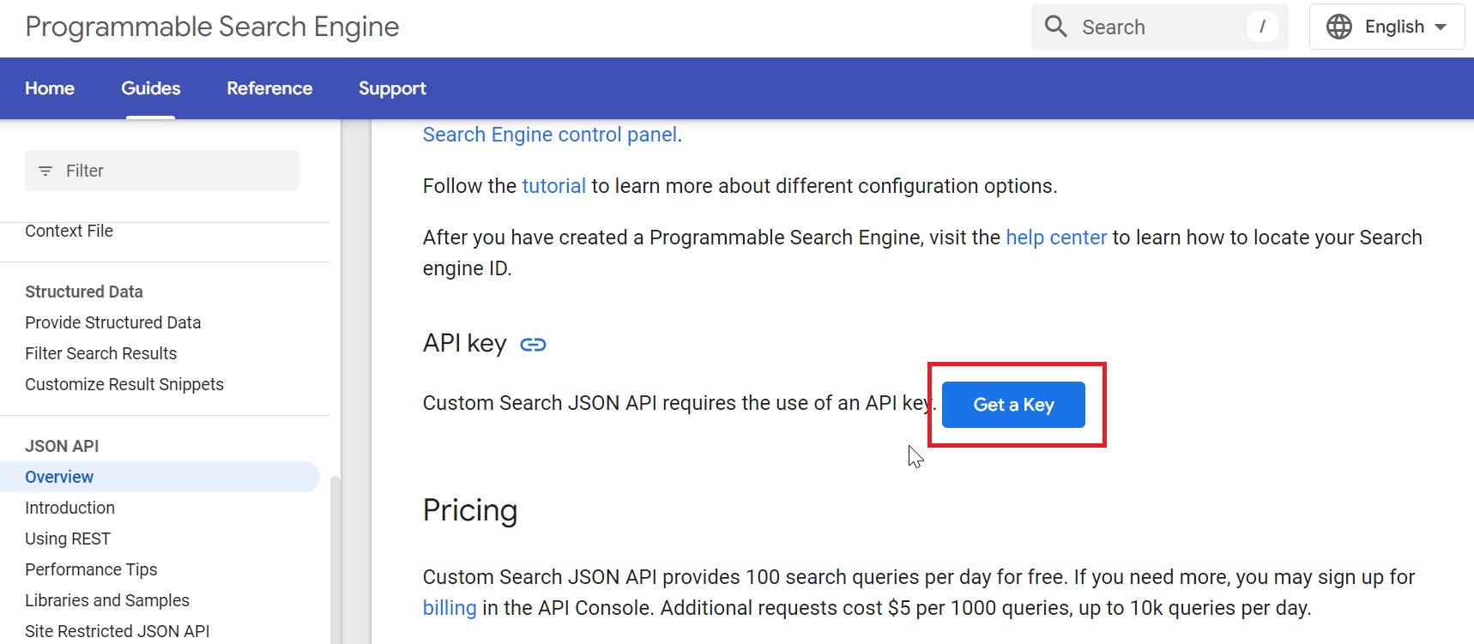Click the Programmable Search Engine title
The height and width of the screenshot is (644, 1474).
click(212, 27)
